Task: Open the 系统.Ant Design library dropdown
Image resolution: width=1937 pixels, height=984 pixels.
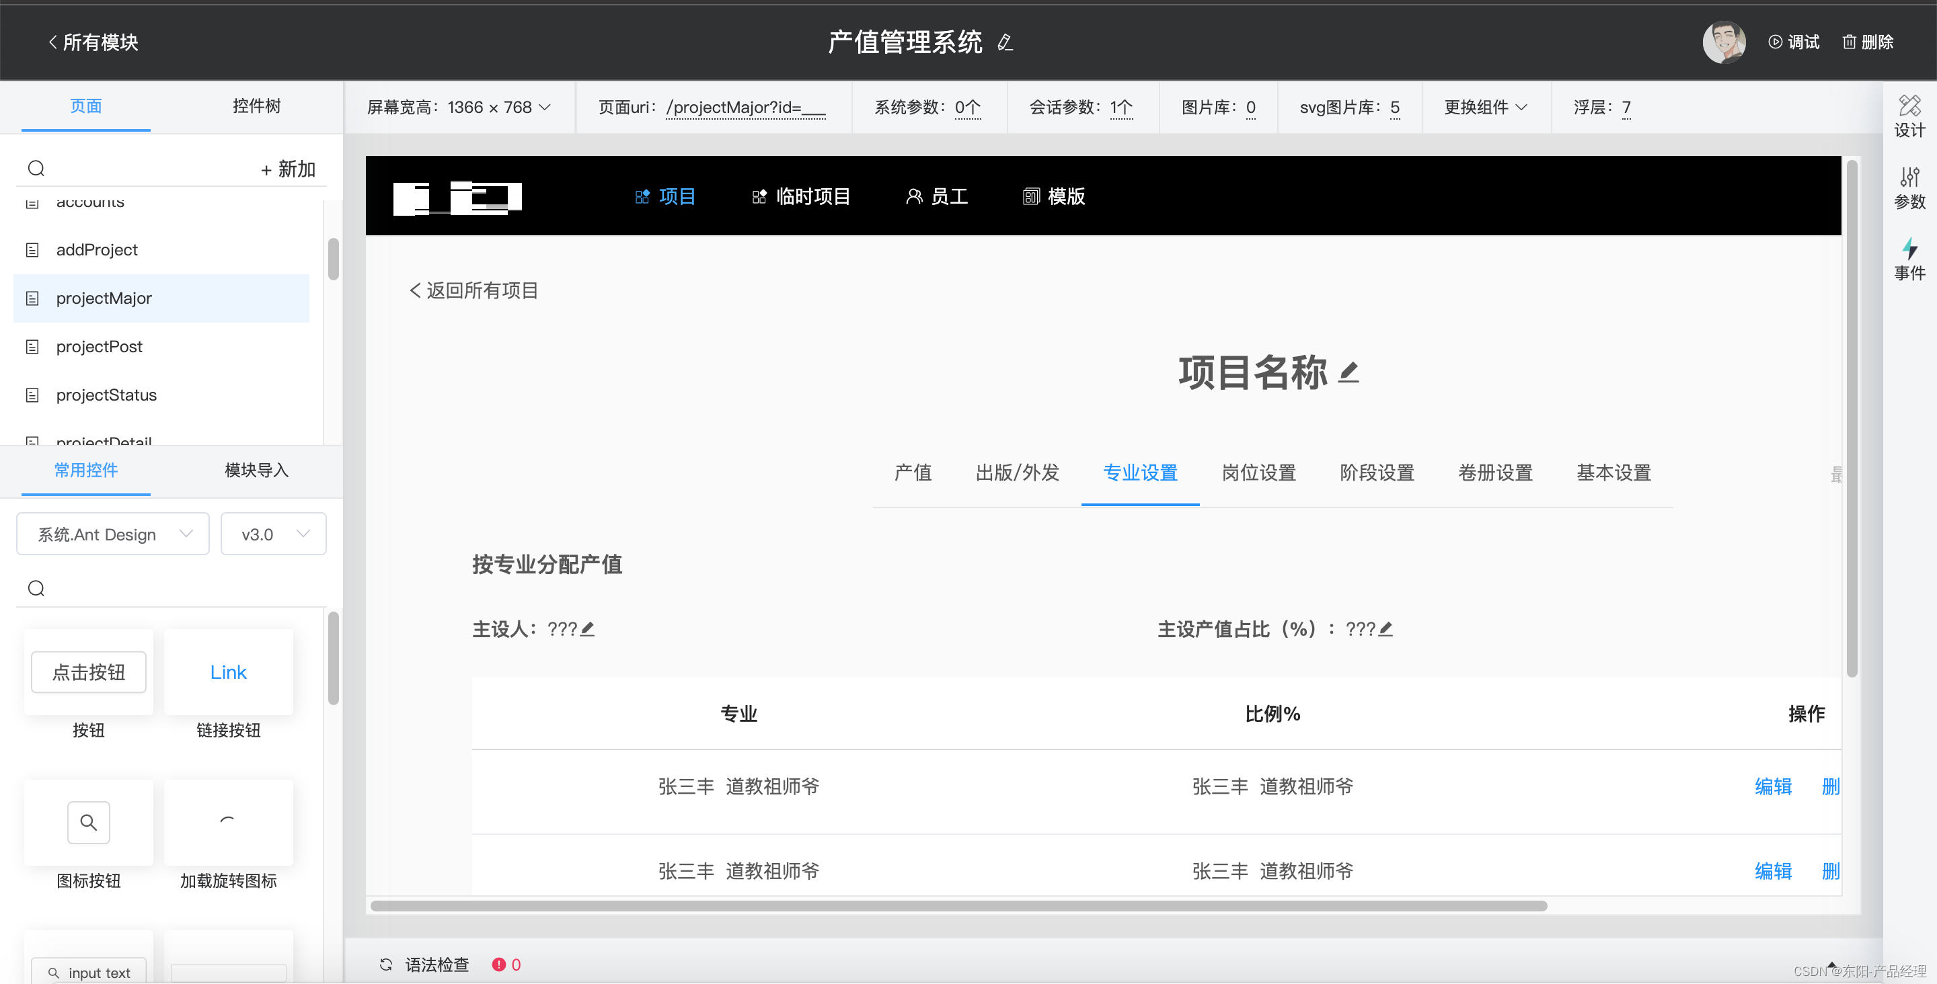Action: (x=113, y=534)
